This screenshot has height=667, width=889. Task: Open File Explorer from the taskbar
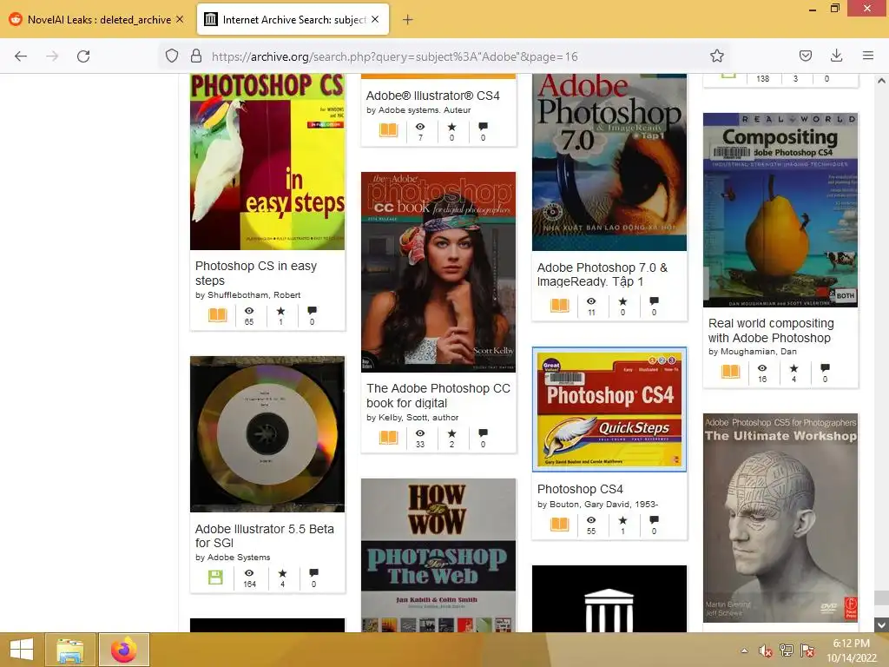pyautogui.click(x=69, y=650)
